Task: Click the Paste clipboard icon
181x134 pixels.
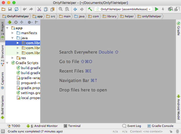Action: (x=52, y=9)
